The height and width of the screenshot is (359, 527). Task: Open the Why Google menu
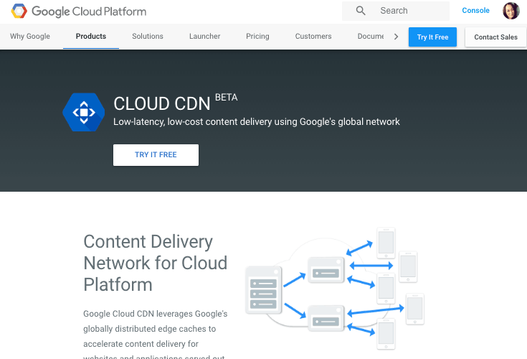(x=30, y=37)
